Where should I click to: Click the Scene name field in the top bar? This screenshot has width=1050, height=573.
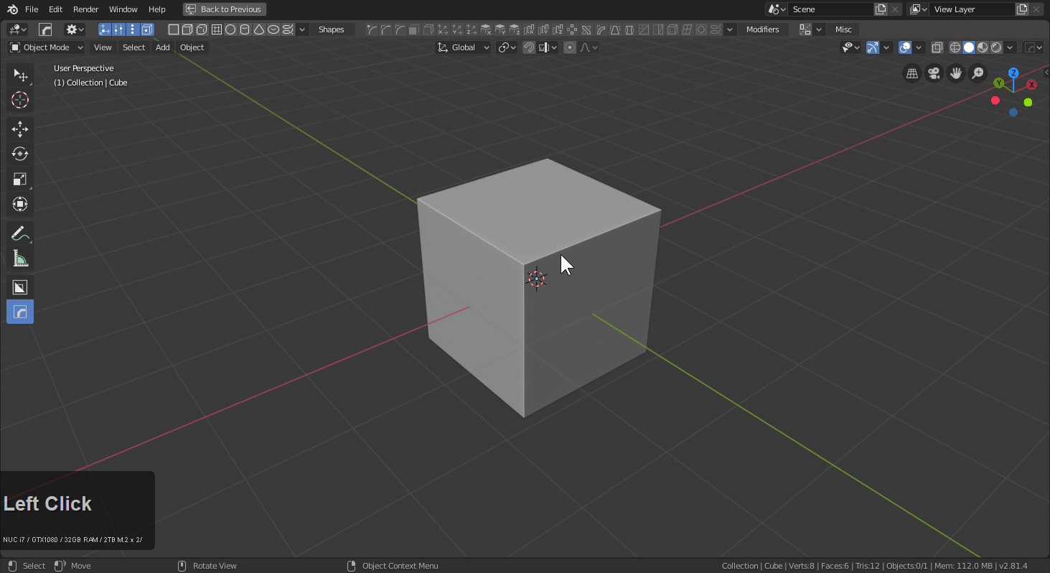(831, 9)
